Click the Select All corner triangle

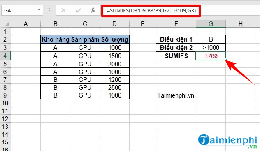point(7,24)
